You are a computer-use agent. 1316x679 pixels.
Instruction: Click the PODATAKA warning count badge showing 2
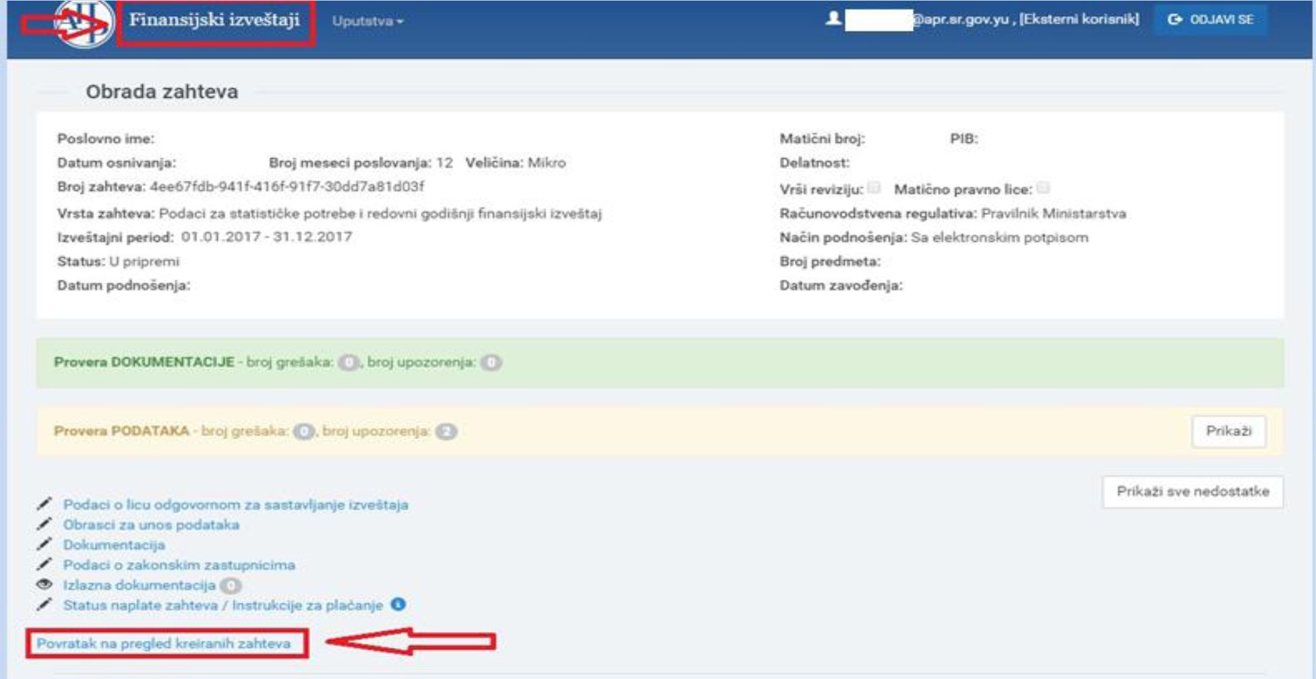pyautogui.click(x=446, y=432)
